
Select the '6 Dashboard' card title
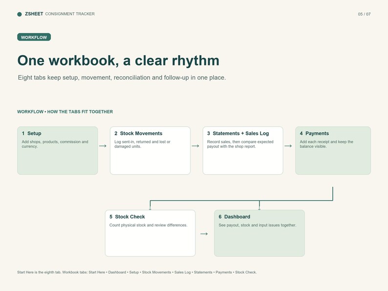click(x=235, y=217)
